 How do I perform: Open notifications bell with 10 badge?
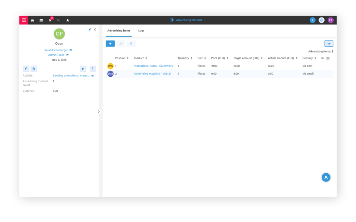(50, 20)
